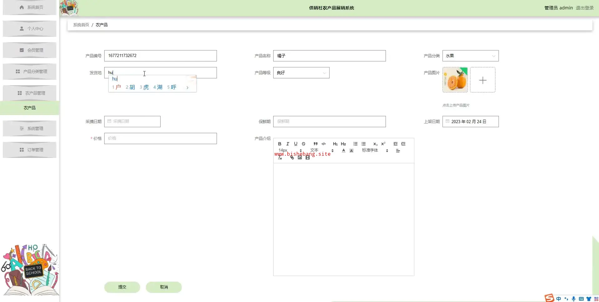
Task: Apply subscript formatting in the editor
Action: [x=375, y=144]
